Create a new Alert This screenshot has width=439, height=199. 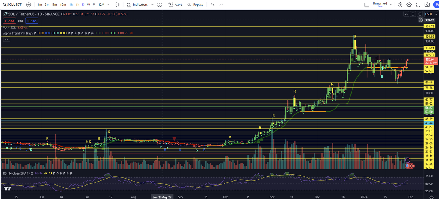coord(176,5)
